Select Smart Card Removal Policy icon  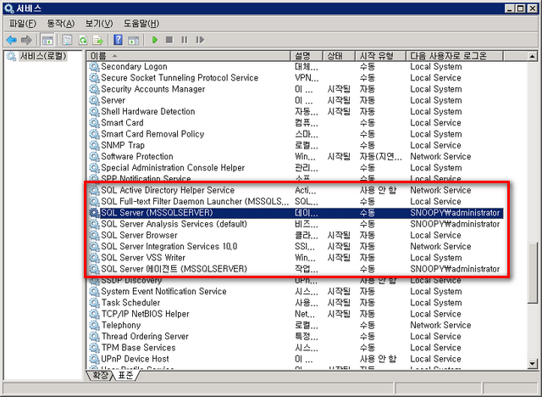94,134
